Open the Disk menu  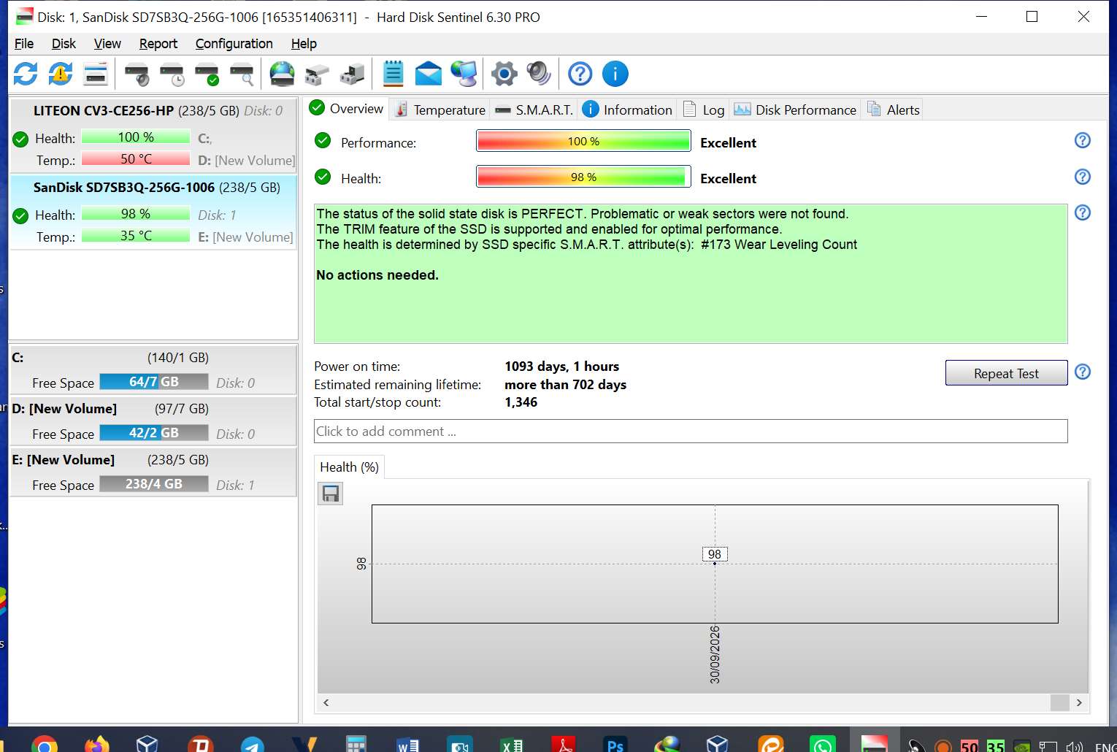[x=64, y=44]
